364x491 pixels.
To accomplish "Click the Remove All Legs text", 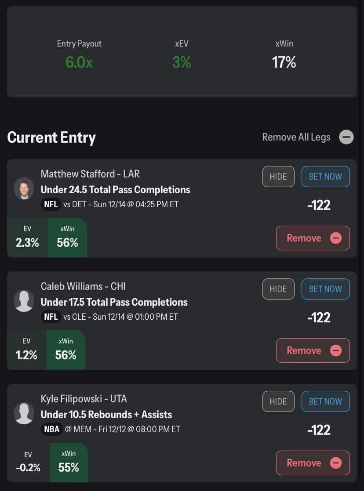I will pos(296,137).
